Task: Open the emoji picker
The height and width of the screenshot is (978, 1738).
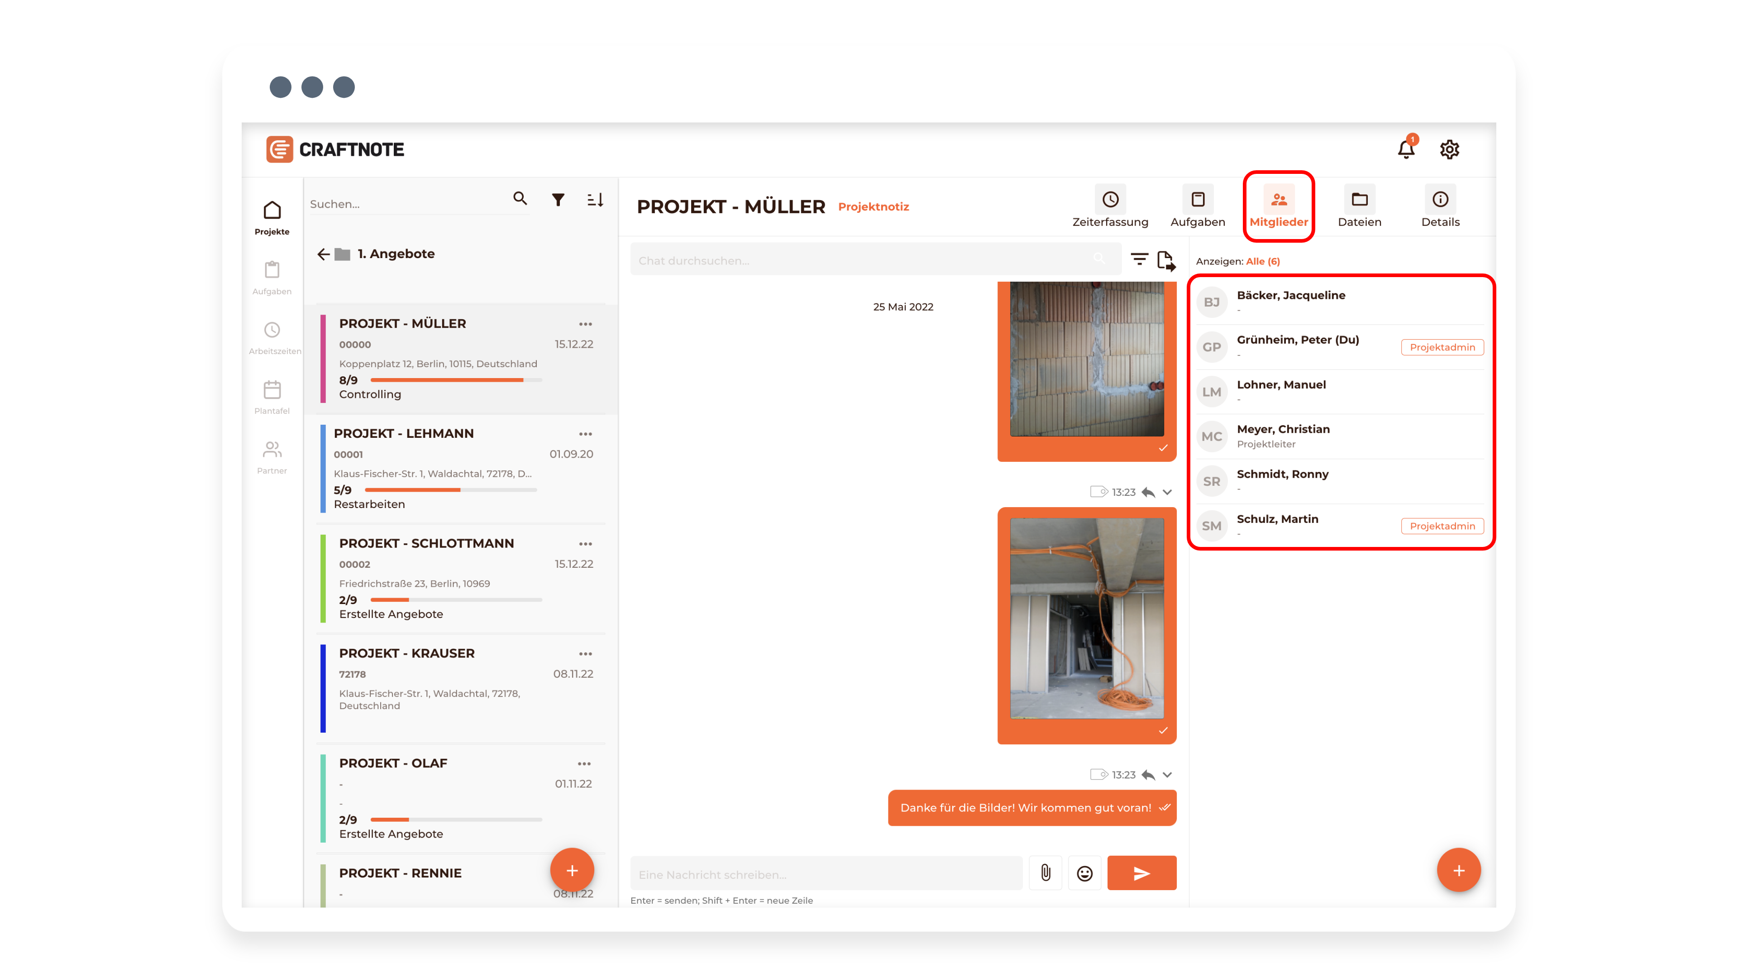Action: click(1084, 873)
